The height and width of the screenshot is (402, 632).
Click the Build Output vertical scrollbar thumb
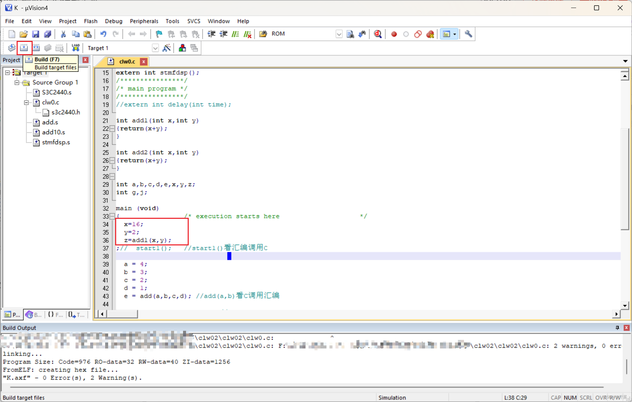pos(627,366)
